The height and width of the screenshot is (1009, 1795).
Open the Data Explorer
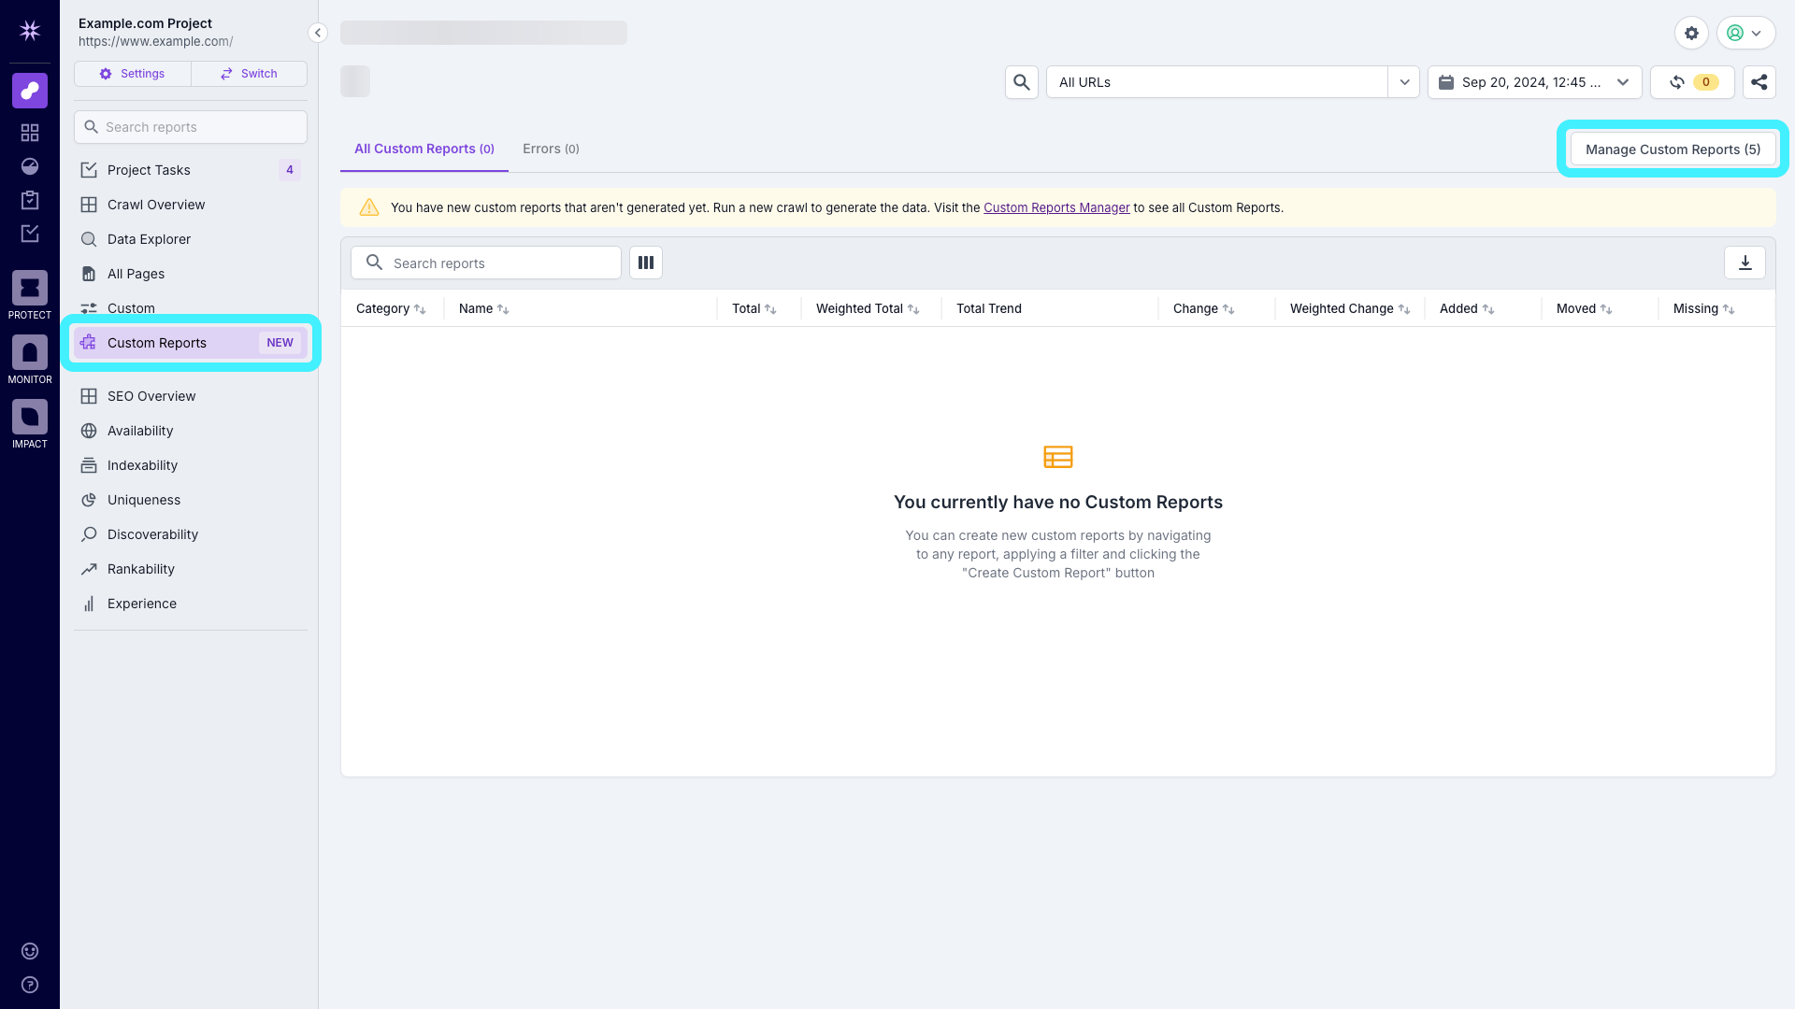point(149,239)
